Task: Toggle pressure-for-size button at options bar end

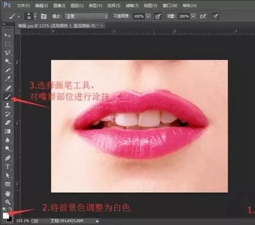Action: click(215, 16)
